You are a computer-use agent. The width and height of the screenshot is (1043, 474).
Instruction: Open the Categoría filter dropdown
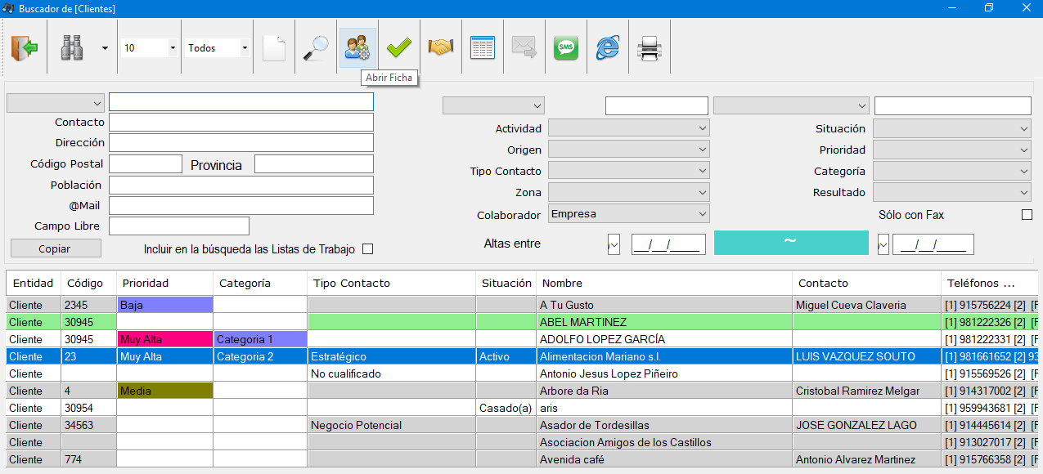(952, 171)
